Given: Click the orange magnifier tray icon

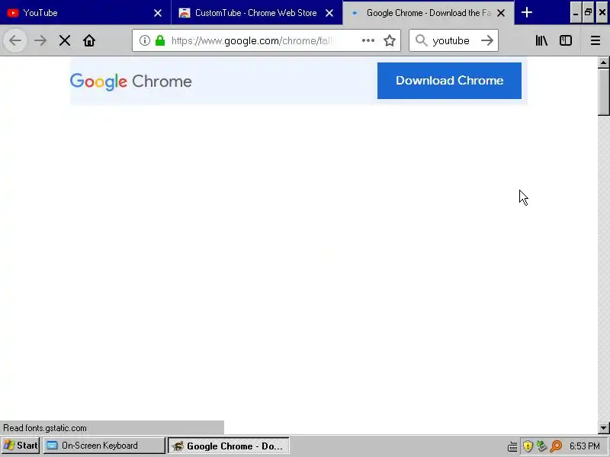Looking at the screenshot, I should [556, 446].
